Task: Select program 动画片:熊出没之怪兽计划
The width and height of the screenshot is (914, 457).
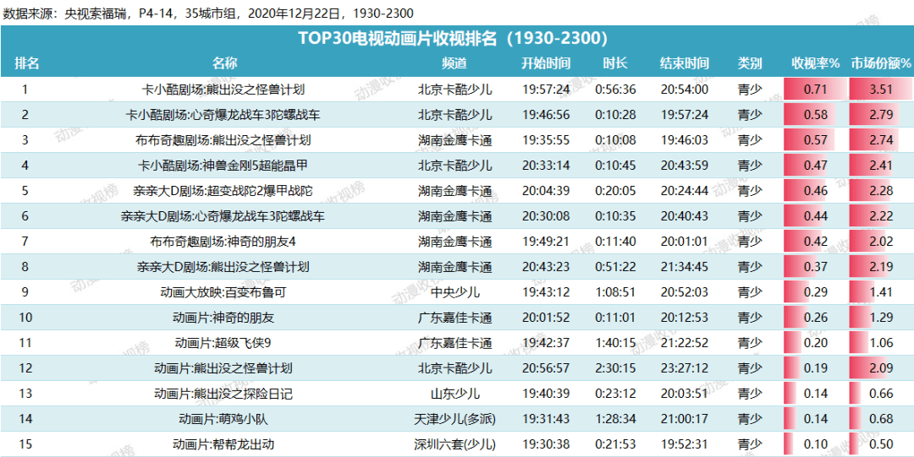Action: [x=223, y=368]
